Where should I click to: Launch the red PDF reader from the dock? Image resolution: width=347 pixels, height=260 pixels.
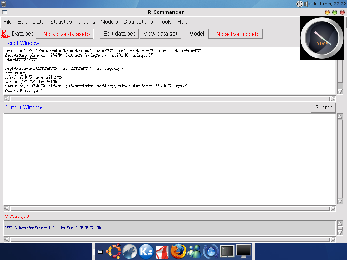[x=162, y=252]
